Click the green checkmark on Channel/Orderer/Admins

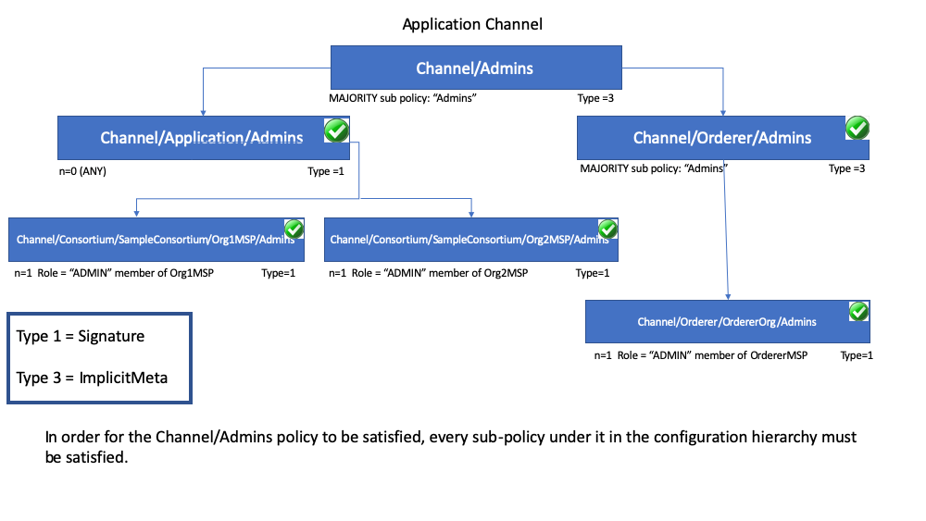click(x=857, y=128)
